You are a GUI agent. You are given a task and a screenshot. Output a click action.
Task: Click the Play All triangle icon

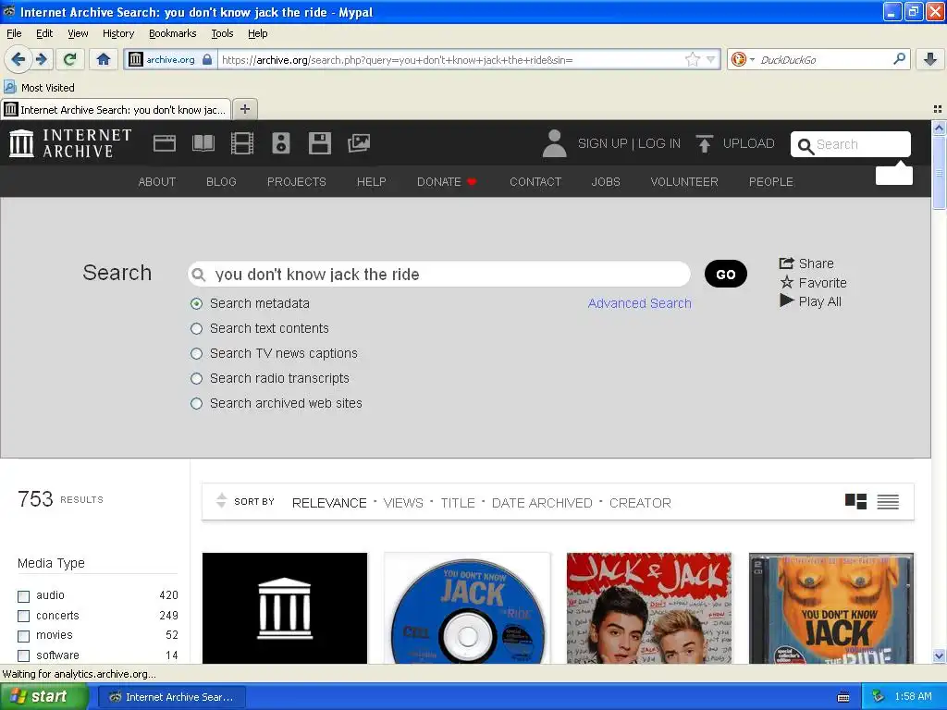click(x=786, y=300)
